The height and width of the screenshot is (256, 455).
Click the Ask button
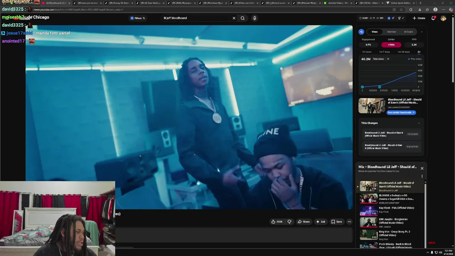click(321, 222)
